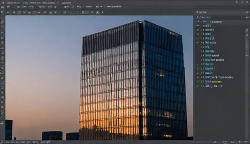Click the blue square icon in the toolbar
This screenshot has width=250, height=144.
coord(19,13)
